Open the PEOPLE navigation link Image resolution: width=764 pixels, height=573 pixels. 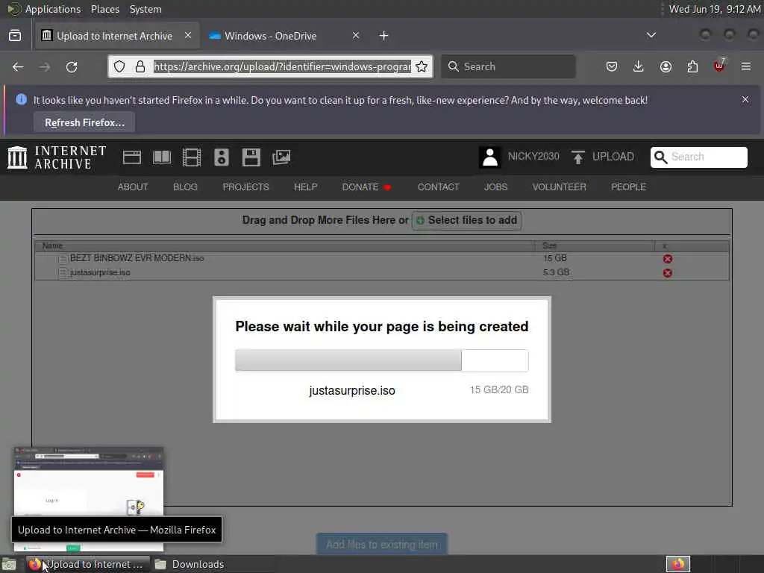tap(628, 187)
